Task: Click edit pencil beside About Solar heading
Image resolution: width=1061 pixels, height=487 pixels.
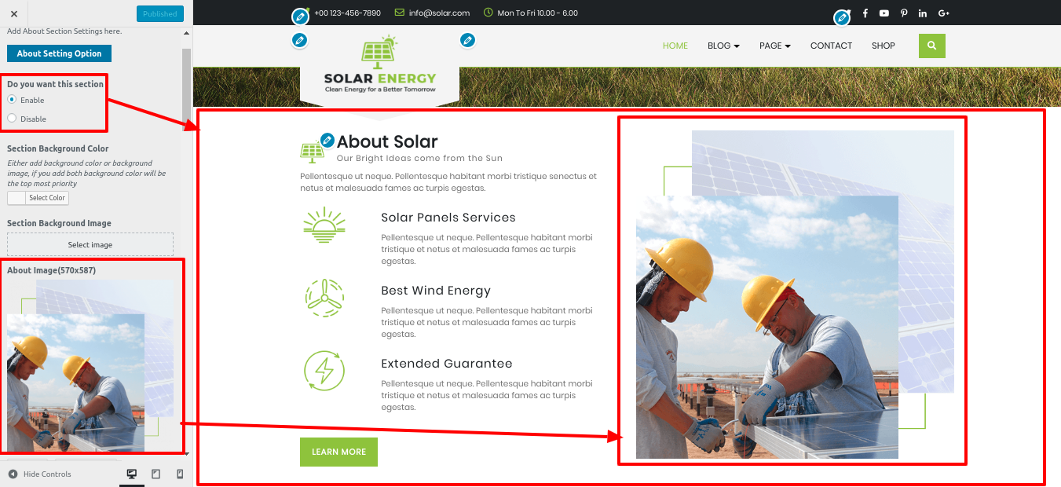Action: coord(327,140)
